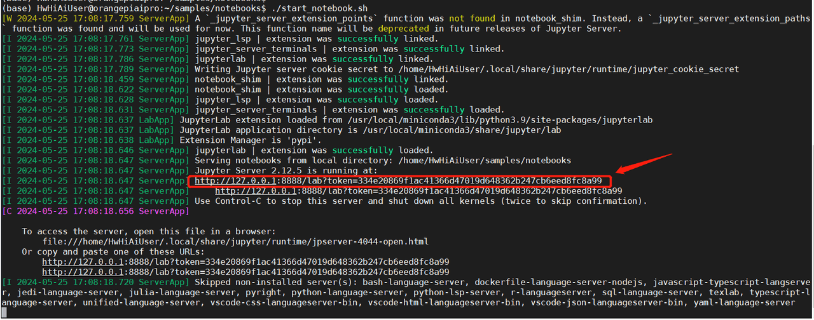Click the 'Jupyter Server 2.12.5 is running at:' line
814x320 pixels.
(x=286, y=171)
